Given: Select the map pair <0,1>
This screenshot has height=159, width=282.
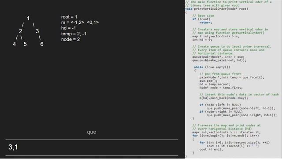Looking at the screenshot, I should 93,23.
